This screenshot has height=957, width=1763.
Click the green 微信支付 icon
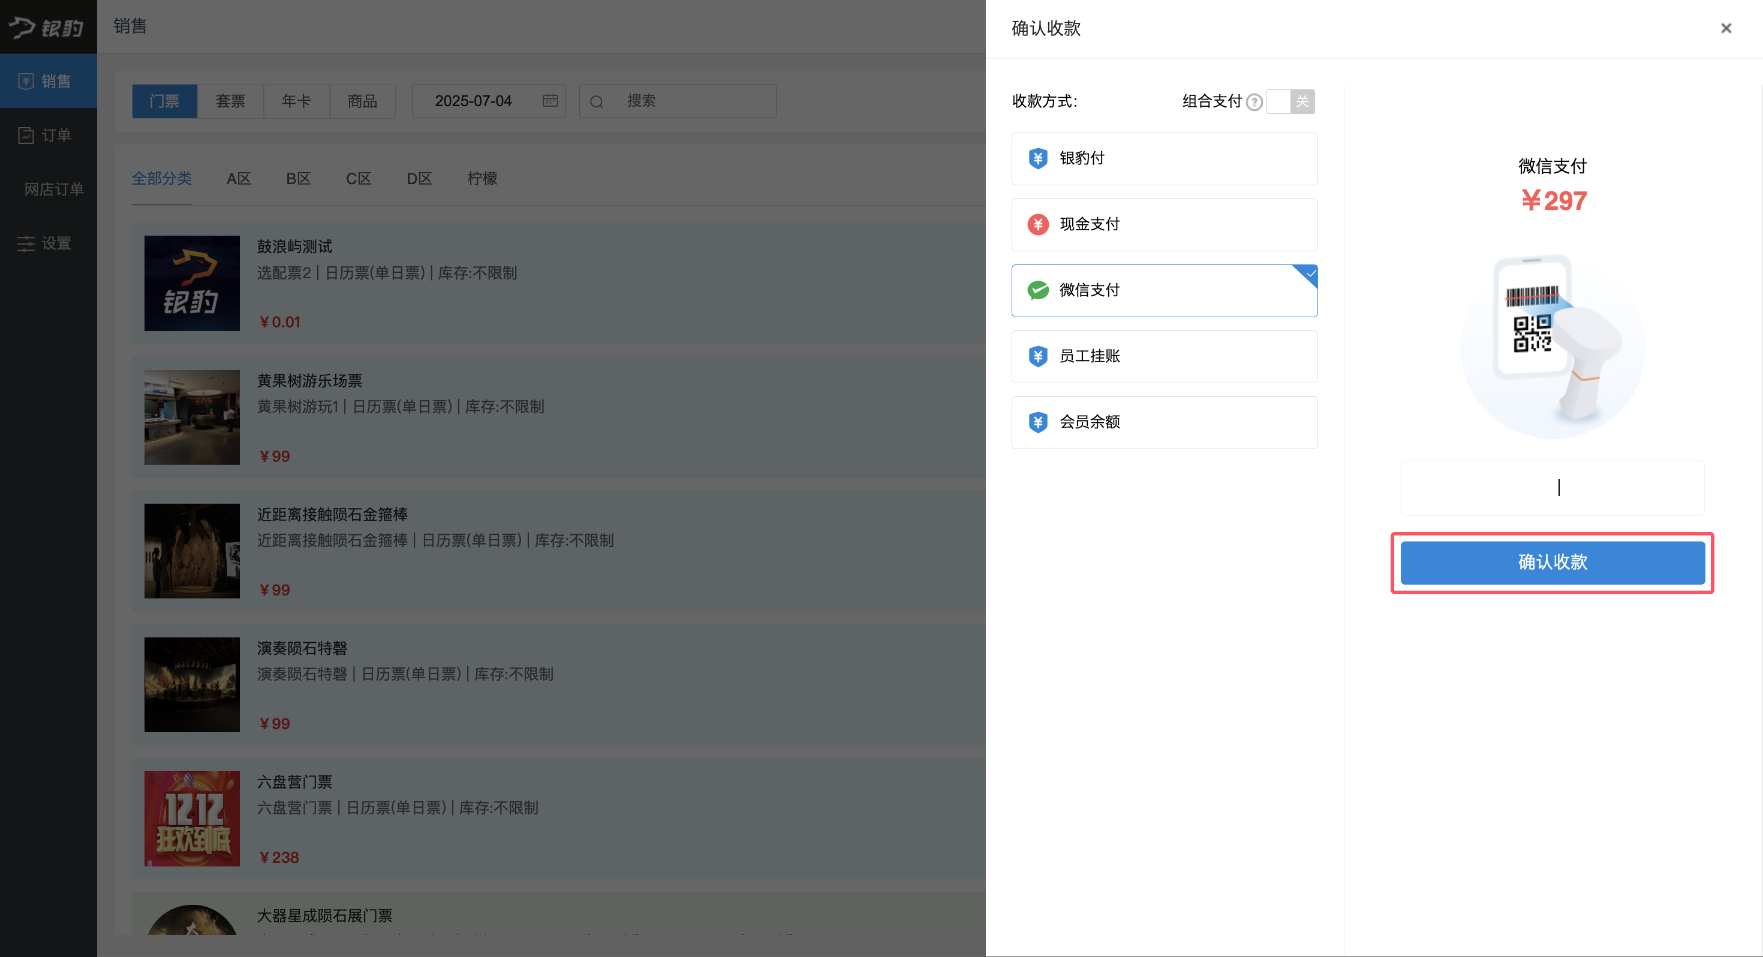[x=1037, y=290]
